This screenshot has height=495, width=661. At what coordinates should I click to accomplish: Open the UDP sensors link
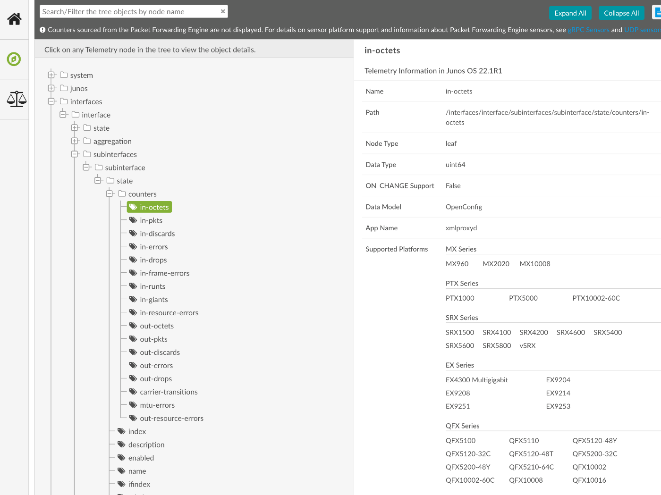[x=643, y=30]
